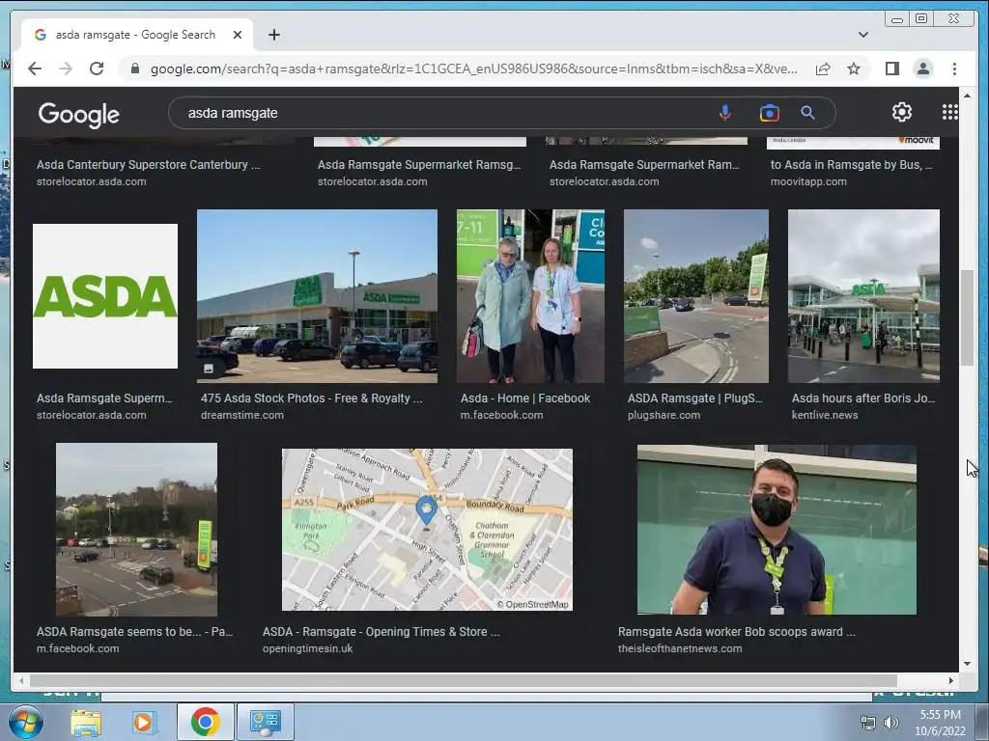Open photo of two women outside Asda

(x=530, y=296)
